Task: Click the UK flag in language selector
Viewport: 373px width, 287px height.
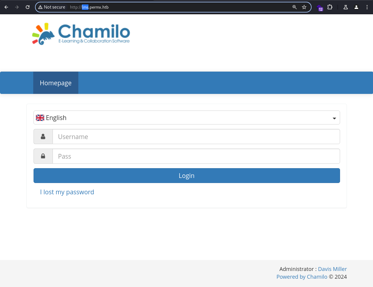Action: [40, 118]
